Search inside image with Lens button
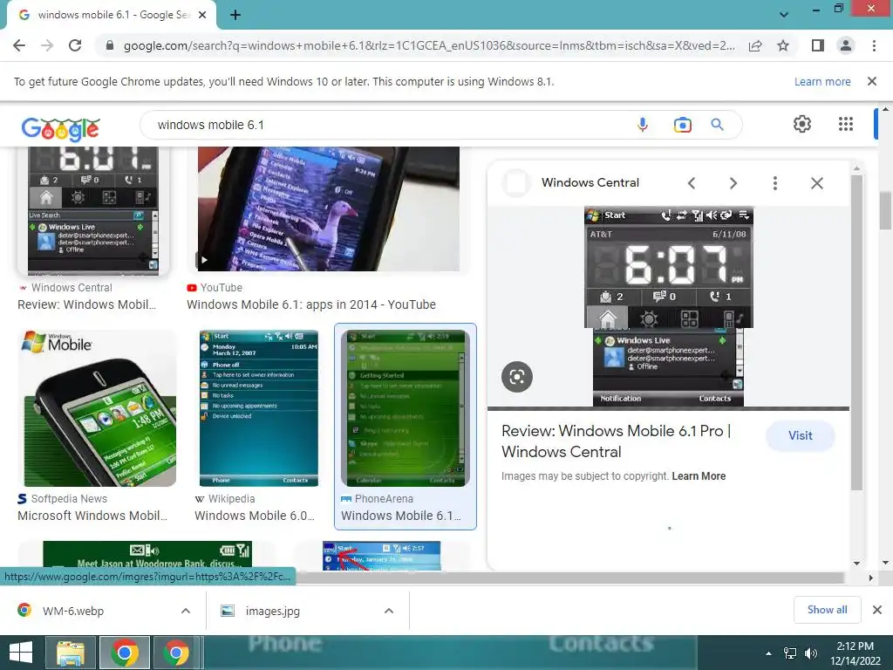This screenshot has width=893, height=670. [x=516, y=377]
